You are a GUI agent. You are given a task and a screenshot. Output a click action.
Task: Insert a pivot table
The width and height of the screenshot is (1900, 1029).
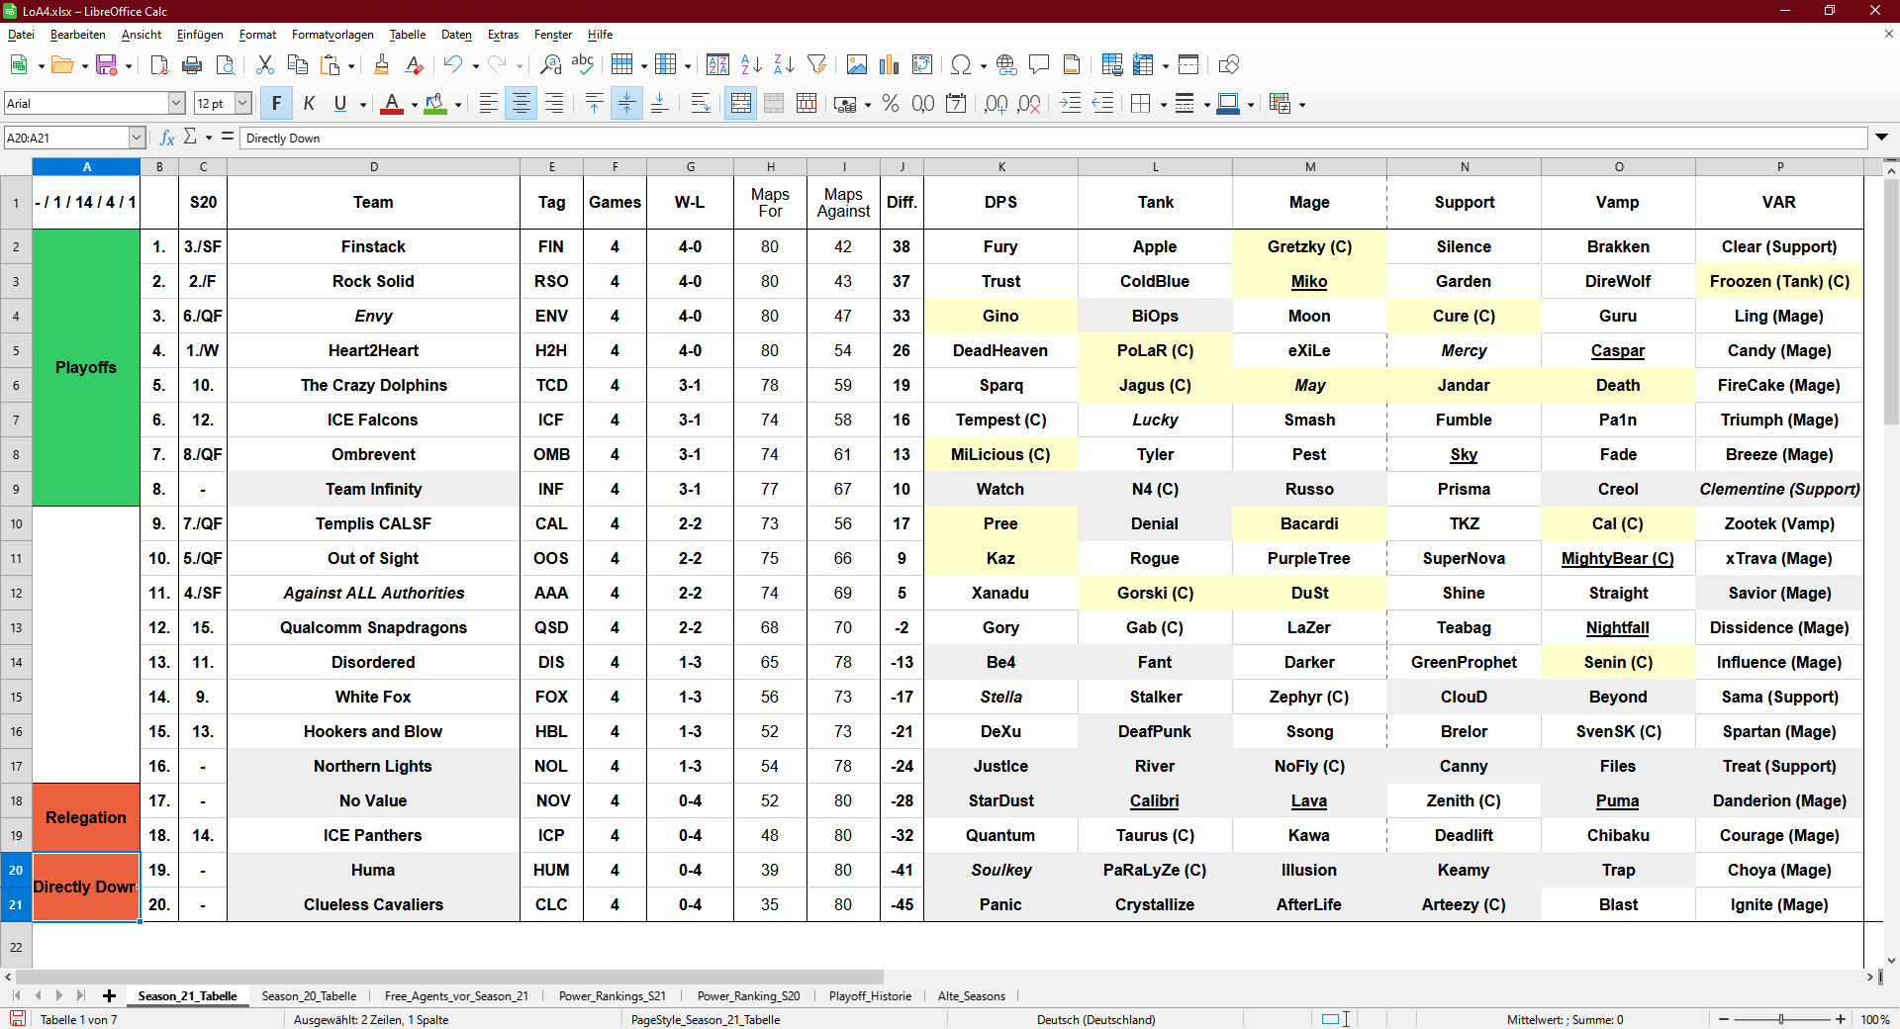point(922,65)
